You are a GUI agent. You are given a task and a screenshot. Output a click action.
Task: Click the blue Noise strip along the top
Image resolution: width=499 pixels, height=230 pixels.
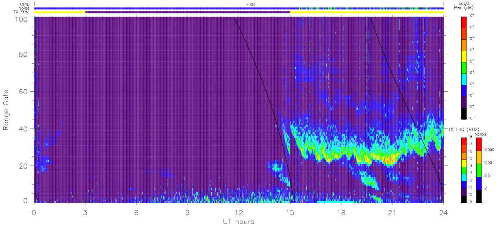click(x=239, y=8)
